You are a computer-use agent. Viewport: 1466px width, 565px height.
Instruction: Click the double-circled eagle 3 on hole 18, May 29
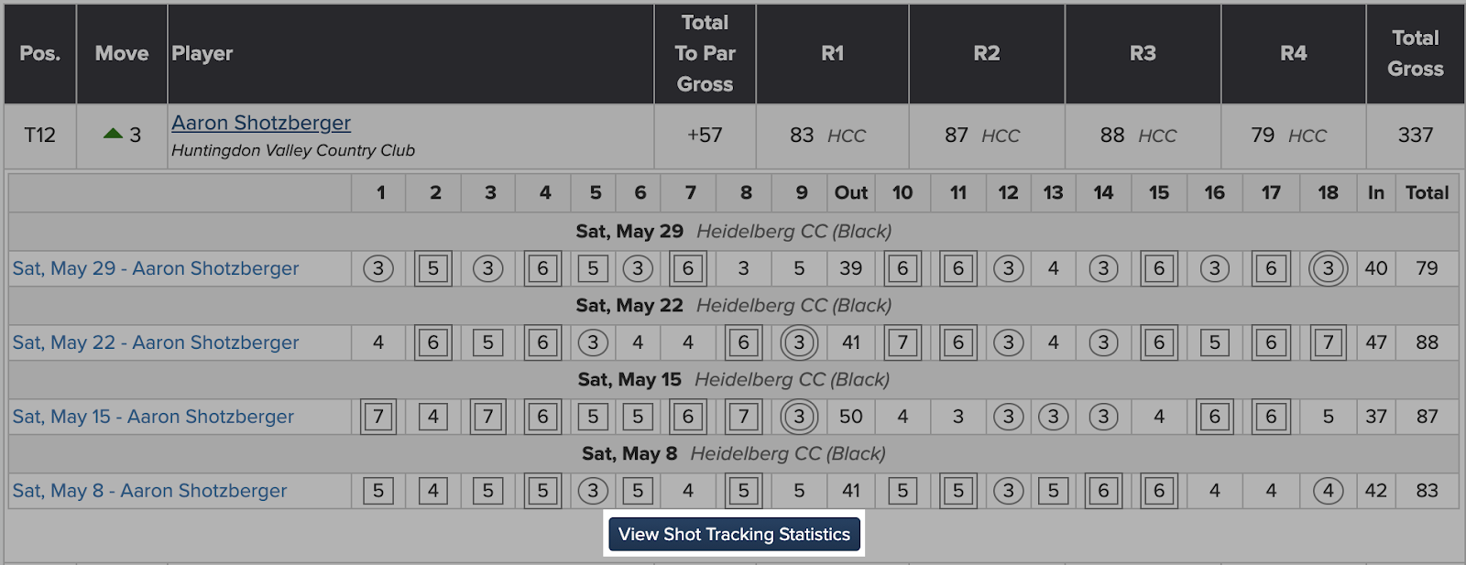click(x=1328, y=268)
